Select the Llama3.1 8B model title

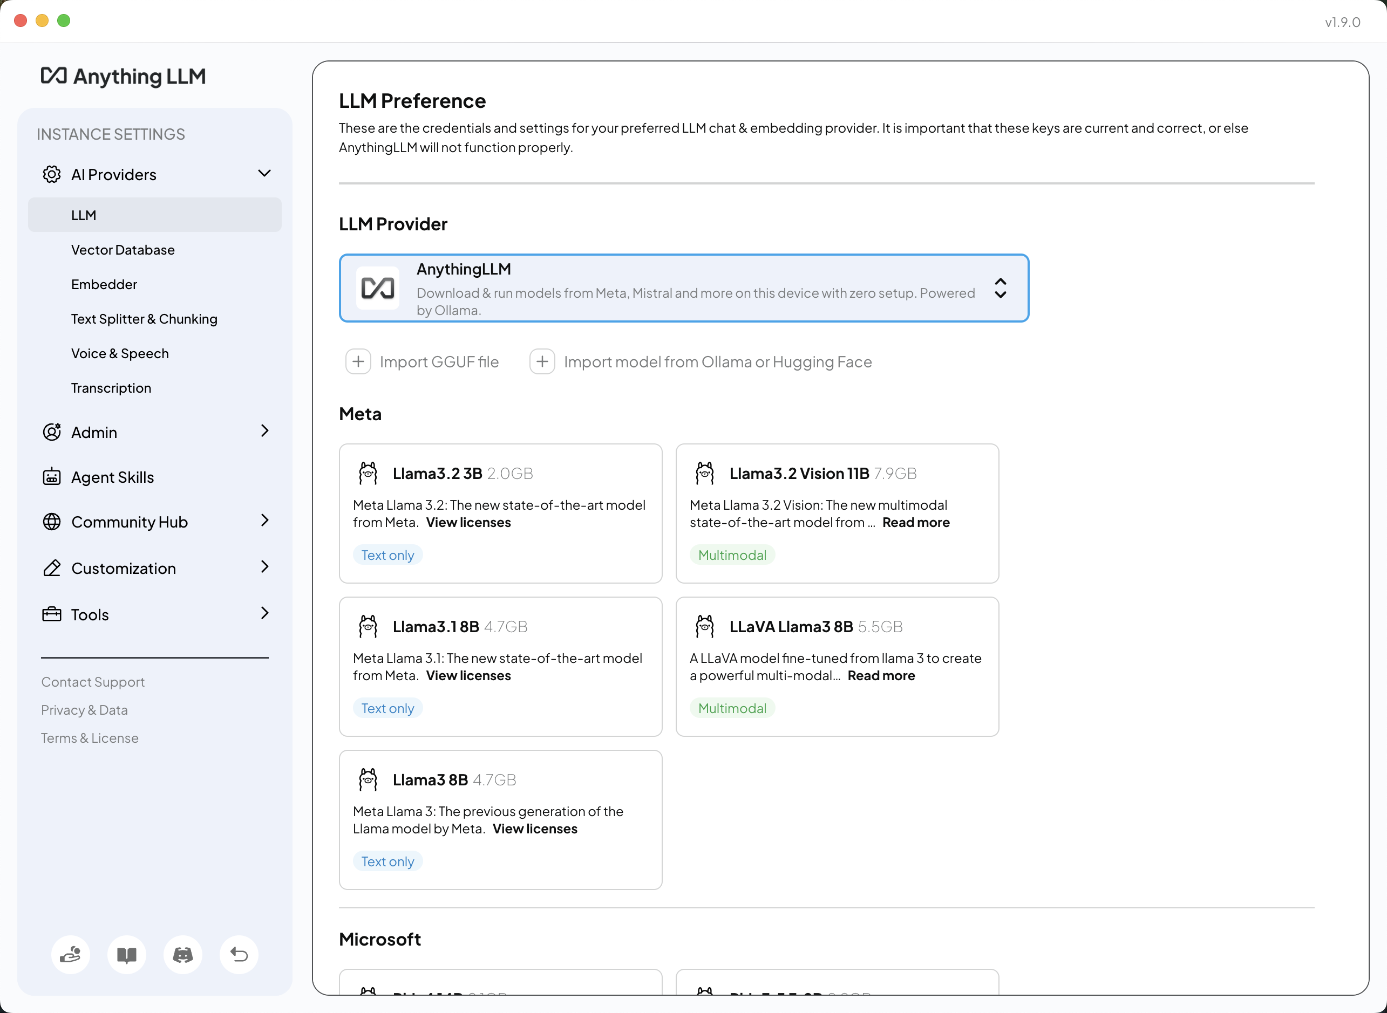pyautogui.click(x=436, y=627)
